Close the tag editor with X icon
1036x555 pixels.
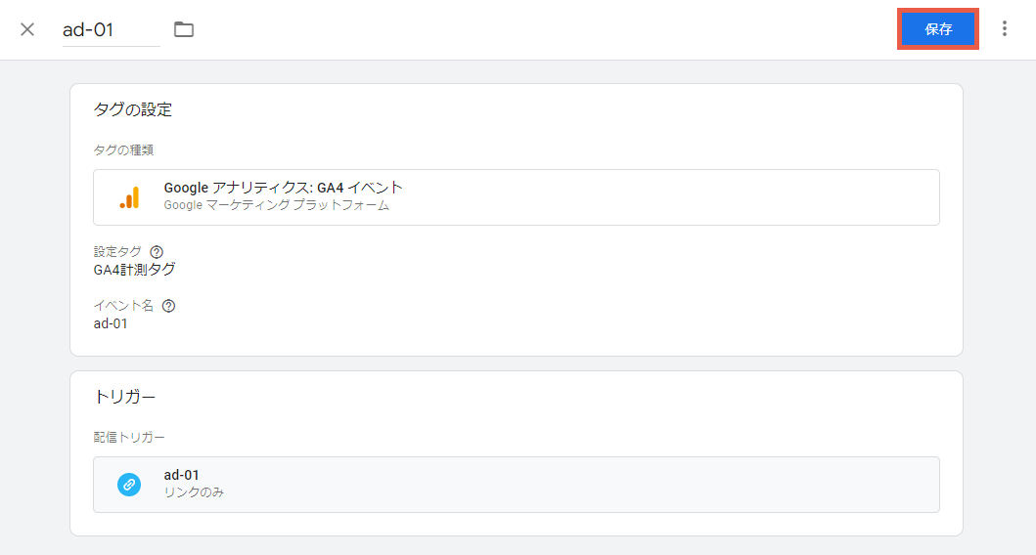27,29
